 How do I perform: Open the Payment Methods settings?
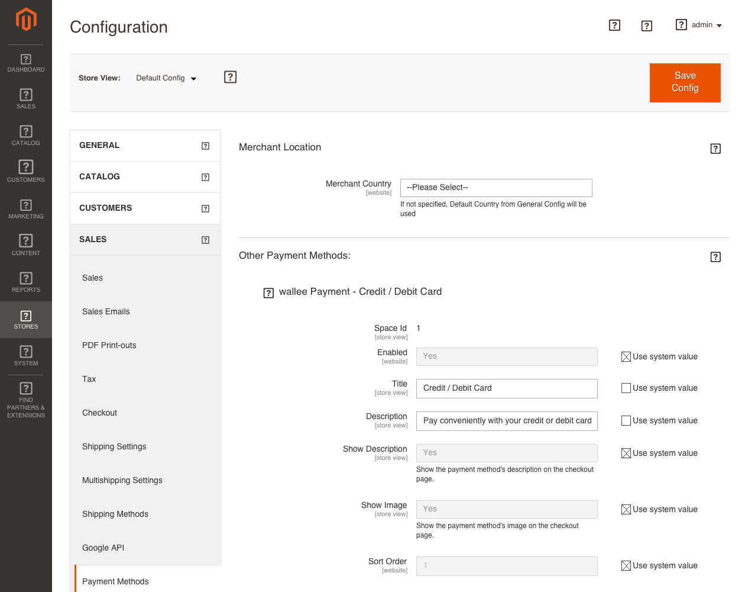pos(115,581)
